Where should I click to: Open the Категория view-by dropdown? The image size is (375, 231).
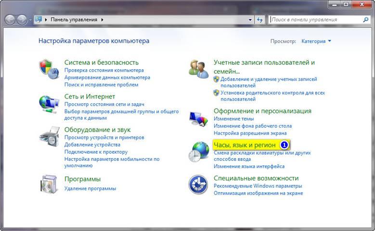pos(316,41)
